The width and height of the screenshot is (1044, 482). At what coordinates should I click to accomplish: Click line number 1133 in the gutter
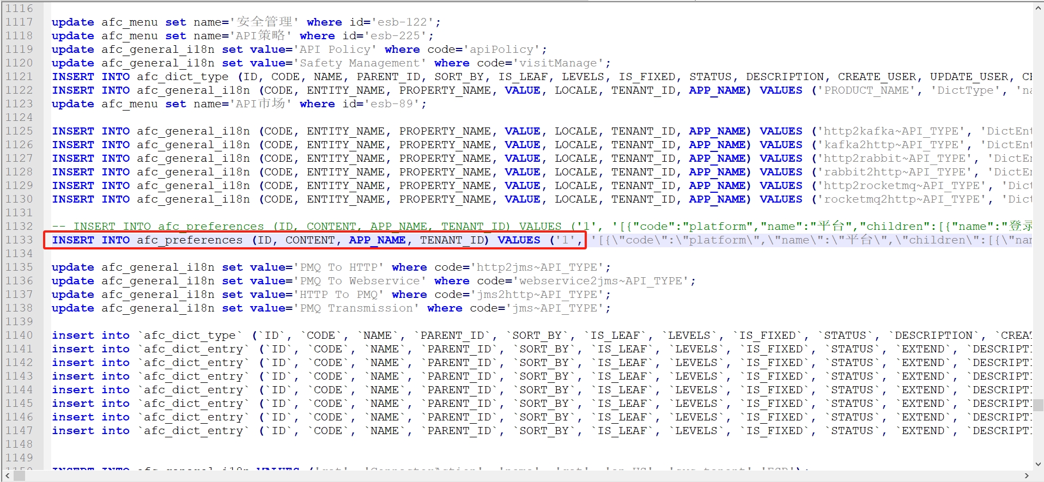[x=20, y=240]
